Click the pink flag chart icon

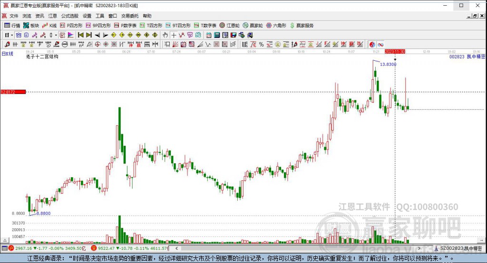pos(70,35)
